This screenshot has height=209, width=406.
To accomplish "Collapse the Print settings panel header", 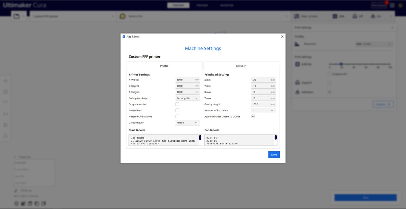I will pyautogui.click(x=343, y=27).
